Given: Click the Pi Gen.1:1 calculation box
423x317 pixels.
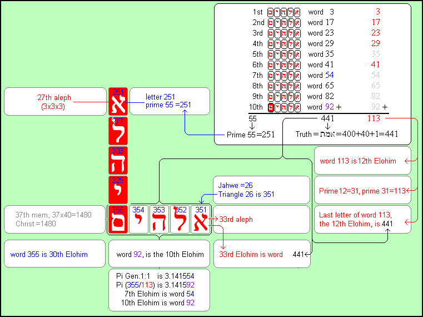Looking at the screenshot, I should (159, 290).
